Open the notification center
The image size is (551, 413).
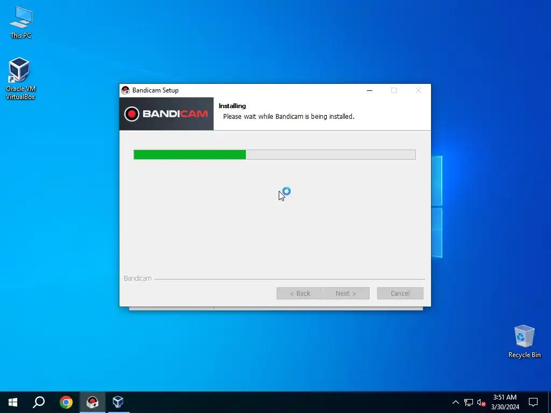(x=533, y=402)
